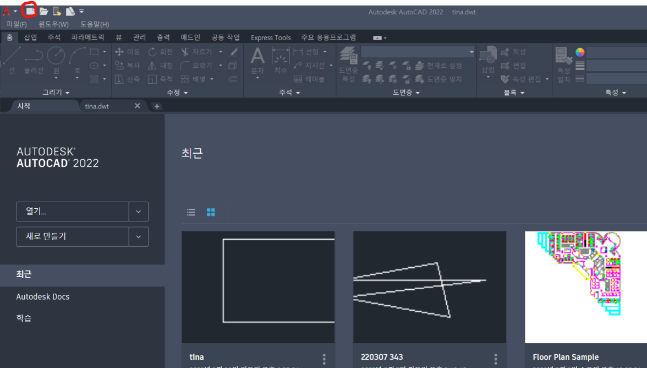Screen dimensions: 647x368
Task: Switch to the Express Tools ribbon tab
Action: coord(271,37)
